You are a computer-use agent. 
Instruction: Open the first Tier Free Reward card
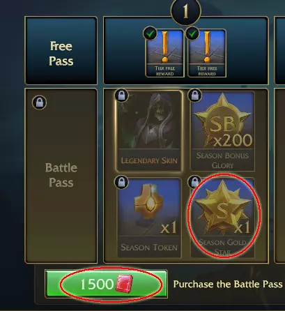(x=164, y=53)
